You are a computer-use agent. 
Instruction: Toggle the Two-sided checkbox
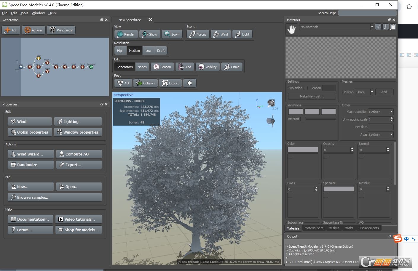point(306,88)
